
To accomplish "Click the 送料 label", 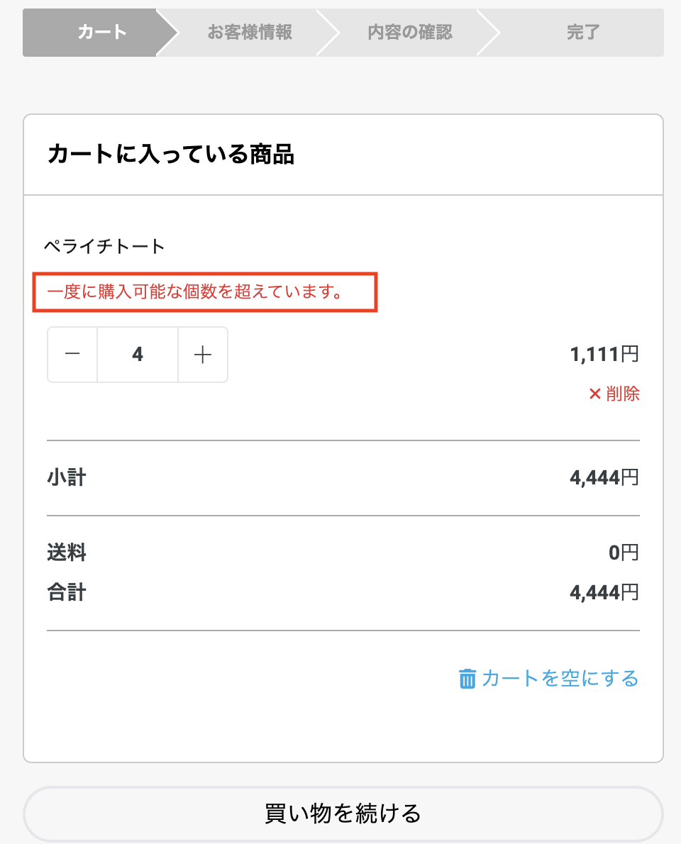I will (66, 552).
